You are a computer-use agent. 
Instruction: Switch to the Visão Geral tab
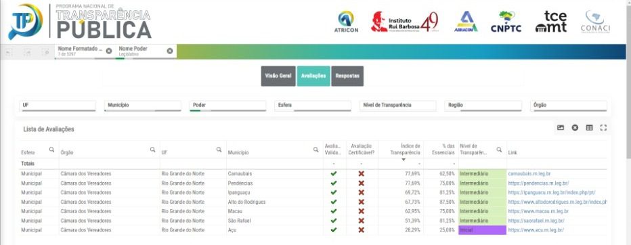tap(278, 76)
